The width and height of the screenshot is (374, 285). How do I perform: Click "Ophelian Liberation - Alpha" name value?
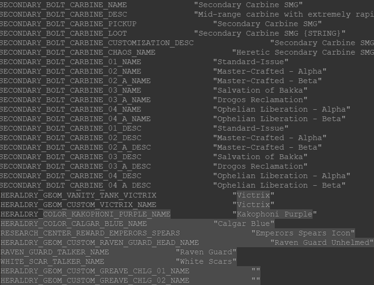pyautogui.click(x=282, y=110)
